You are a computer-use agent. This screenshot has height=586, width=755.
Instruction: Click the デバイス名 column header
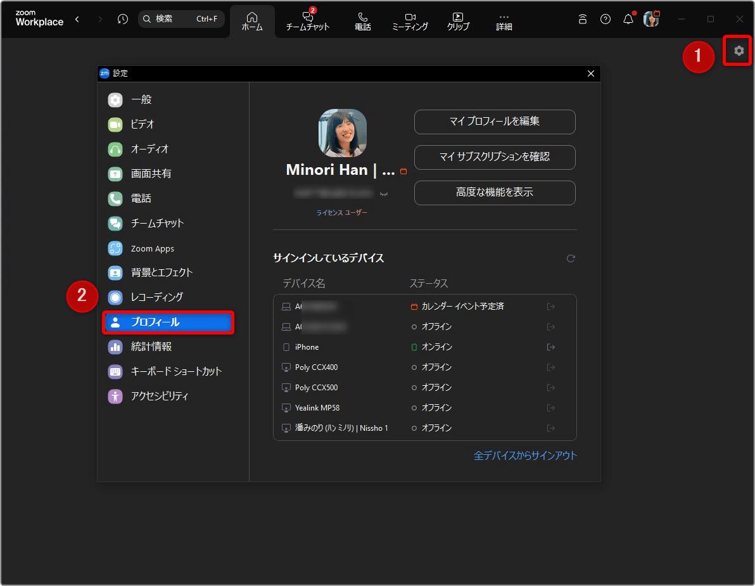click(304, 283)
